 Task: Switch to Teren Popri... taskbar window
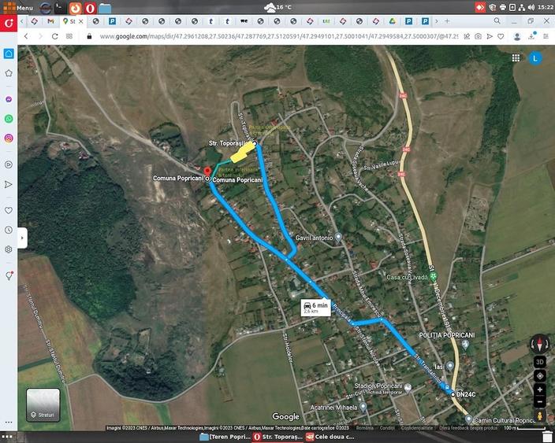pos(225,437)
